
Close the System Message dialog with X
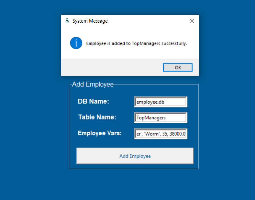pos(192,21)
